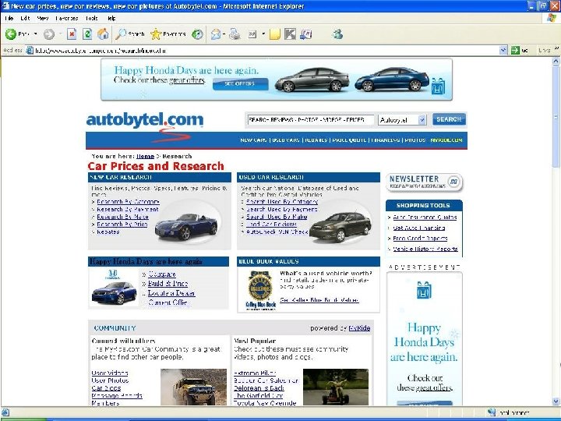This screenshot has width=561, height=421.
Task: Open the Autobytel search scope dropdown
Action: coord(422,120)
